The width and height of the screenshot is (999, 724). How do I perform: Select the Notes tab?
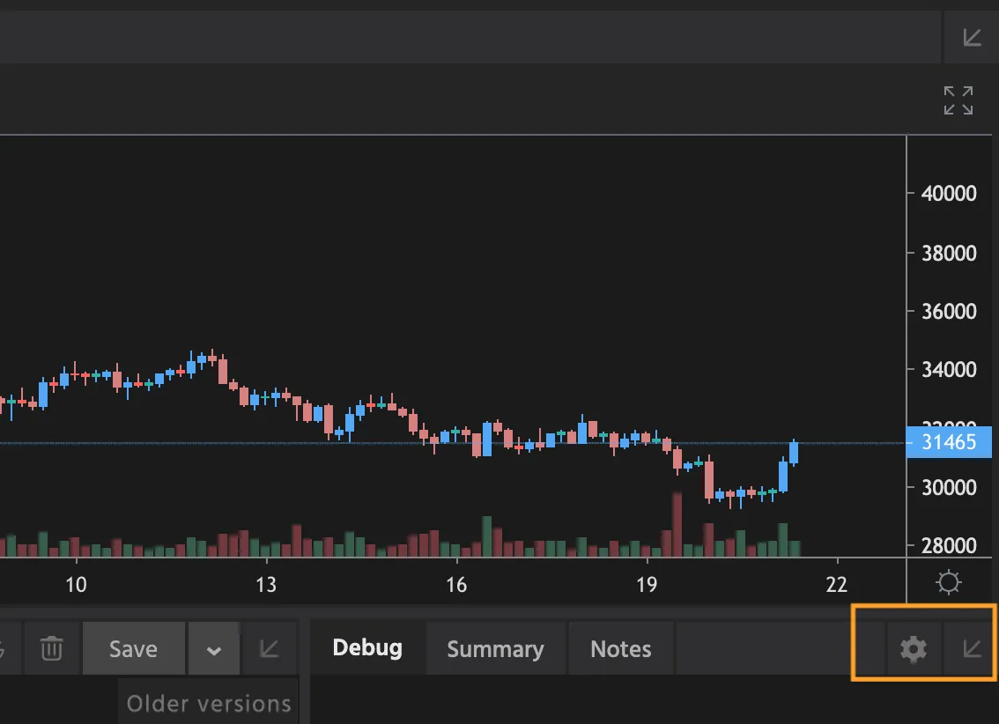point(620,649)
